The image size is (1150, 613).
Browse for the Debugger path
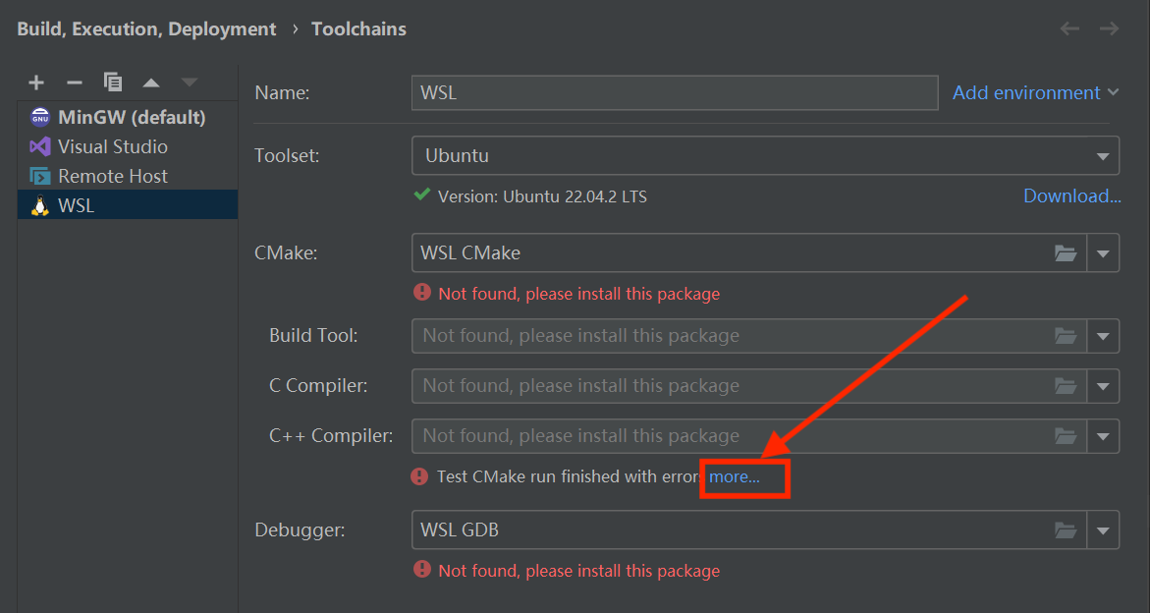pyautogui.click(x=1066, y=529)
